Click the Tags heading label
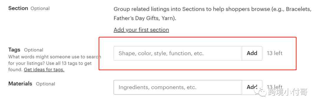318x106 pixels. tap(14, 50)
